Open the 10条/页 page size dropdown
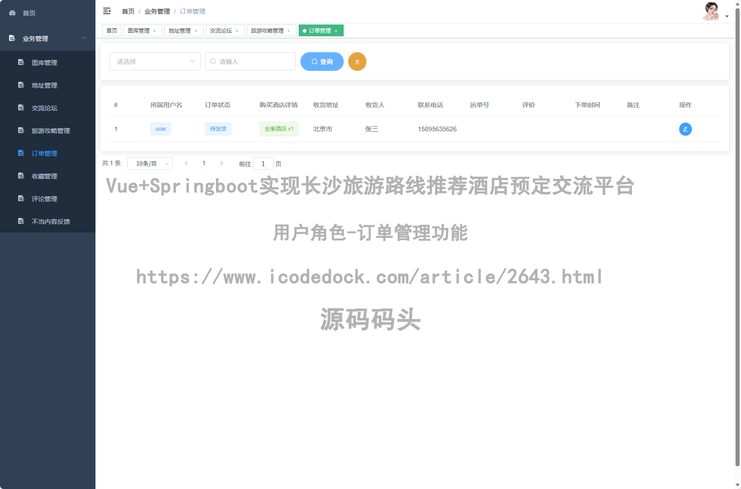This screenshot has height=489, width=741. 150,163
